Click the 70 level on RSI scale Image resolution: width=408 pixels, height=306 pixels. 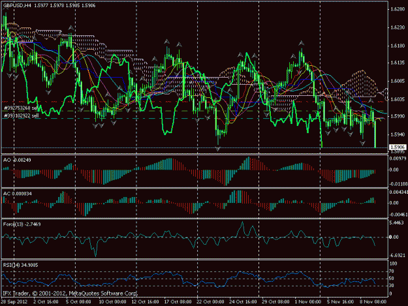(391, 271)
